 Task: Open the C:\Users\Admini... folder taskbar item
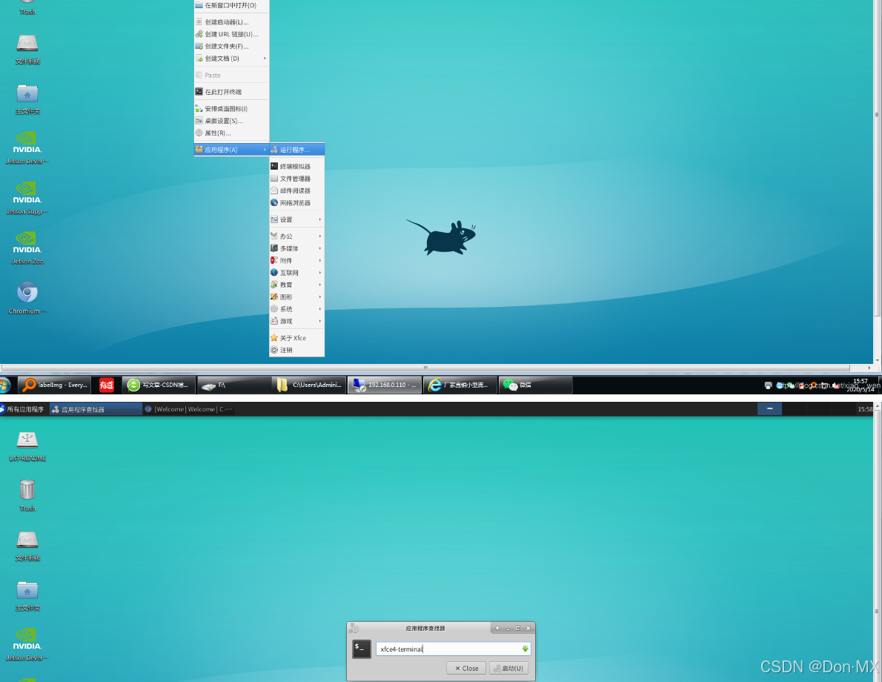[x=309, y=385]
